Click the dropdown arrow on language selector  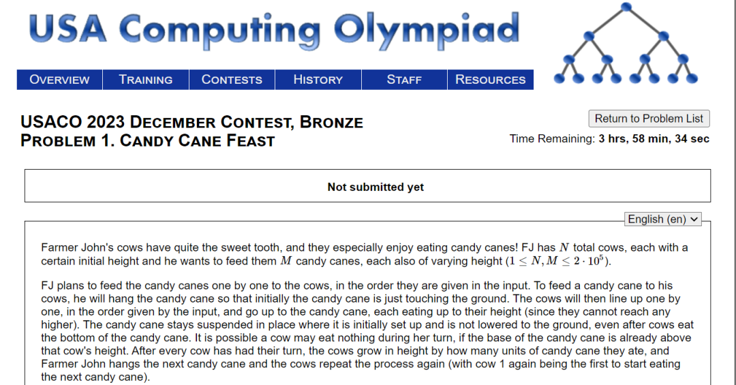(x=694, y=219)
